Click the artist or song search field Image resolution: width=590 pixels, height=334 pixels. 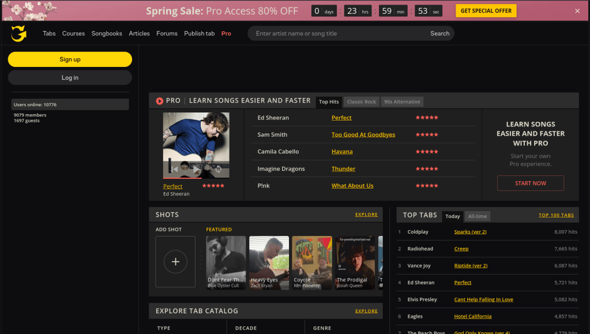coord(340,33)
